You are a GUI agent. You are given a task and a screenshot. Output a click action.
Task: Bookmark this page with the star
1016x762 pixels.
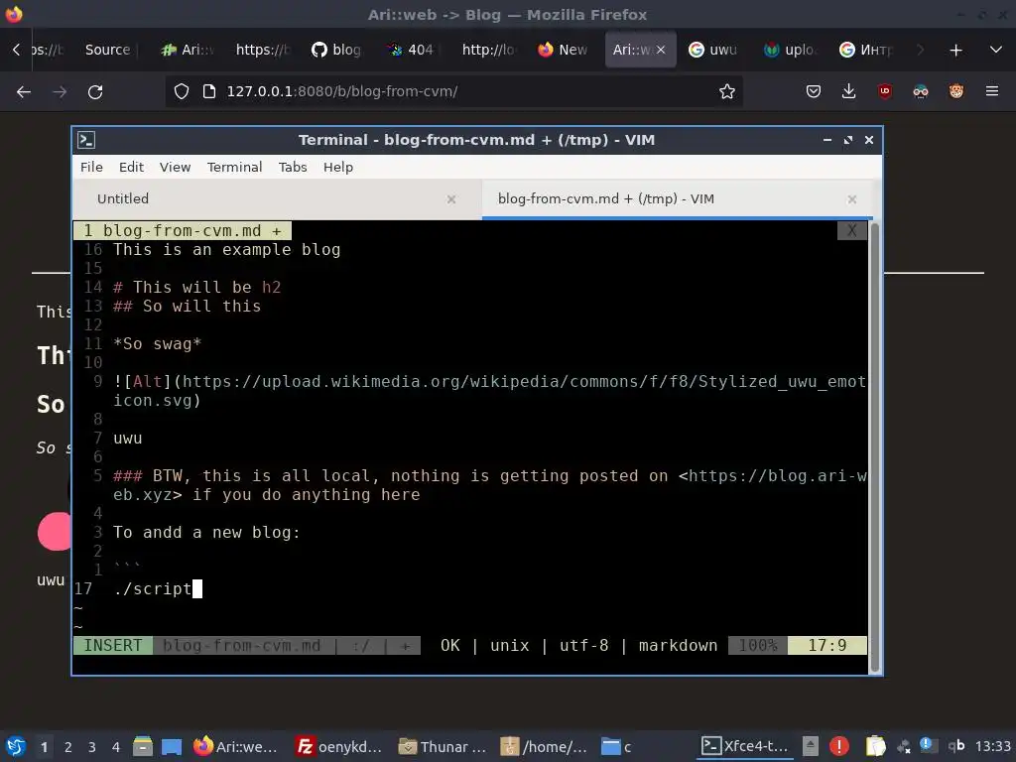(x=727, y=91)
